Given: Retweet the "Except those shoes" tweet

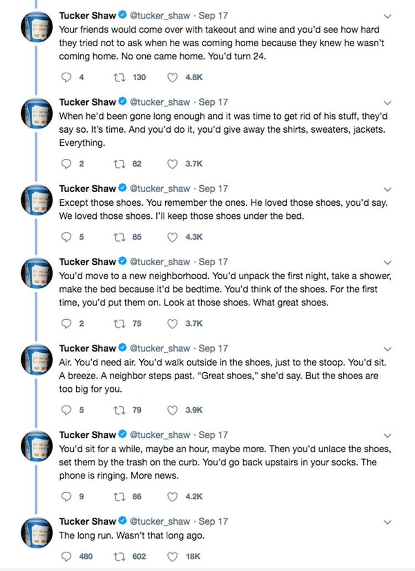Looking at the screenshot, I should pos(119,237).
